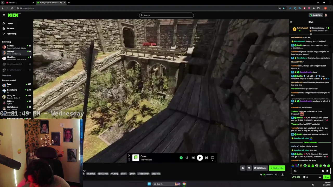Click the Gift Subs button
The image size is (333, 187).
tap(260, 168)
